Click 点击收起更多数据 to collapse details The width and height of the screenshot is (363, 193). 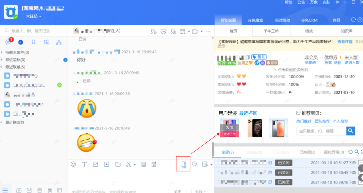pyautogui.click(x=291, y=70)
